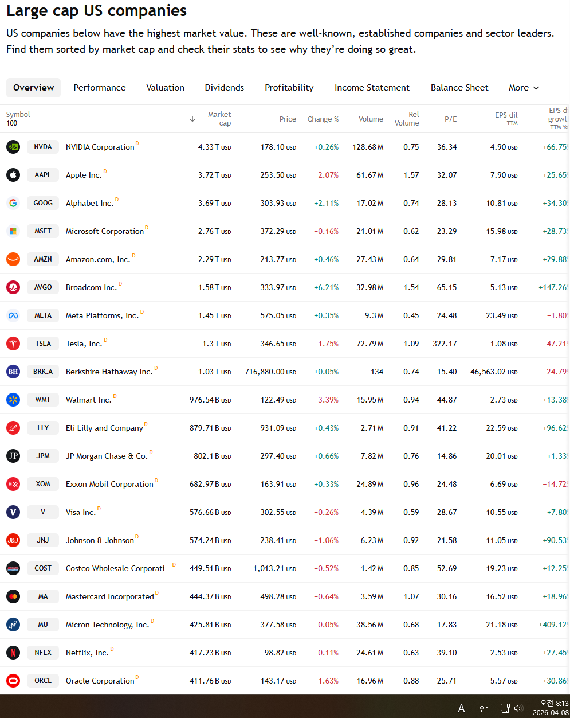Screen dimensions: 570x718
Task: Sort by the P/E column header
Action: coord(451,119)
